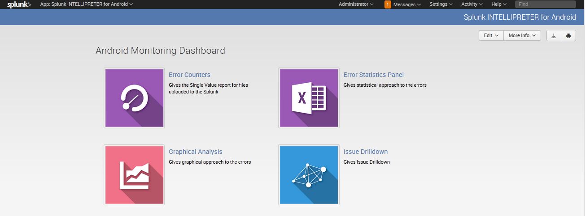Click the 'Gives statistical approach to the errors' text

(x=385, y=85)
